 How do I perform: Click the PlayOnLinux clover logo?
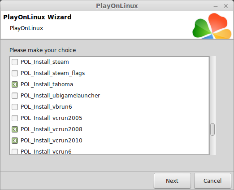pyautogui.click(x=212, y=26)
